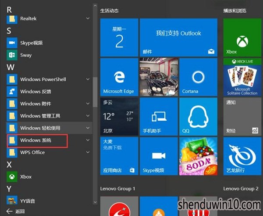Click the WPS Office folder icon
This screenshot has height=216, width=263.
12,152
